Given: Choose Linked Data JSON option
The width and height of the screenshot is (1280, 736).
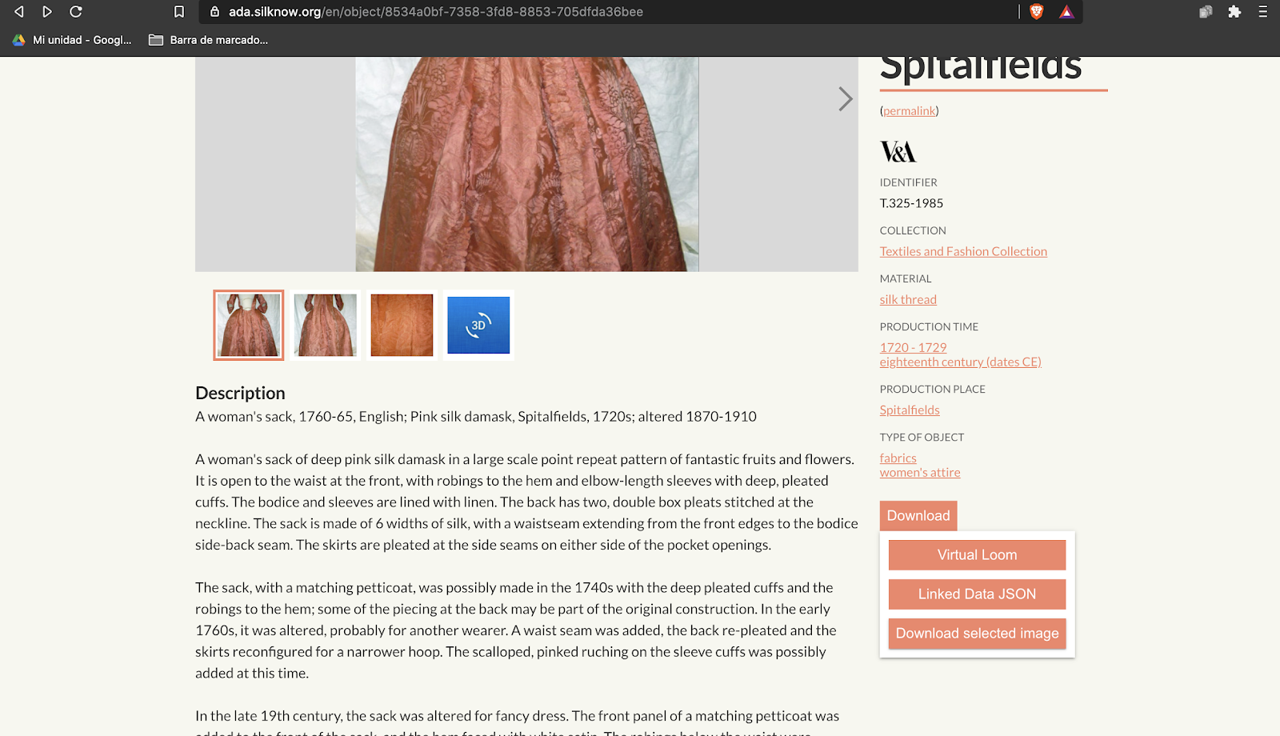Looking at the screenshot, I should (x=977, y=594).
